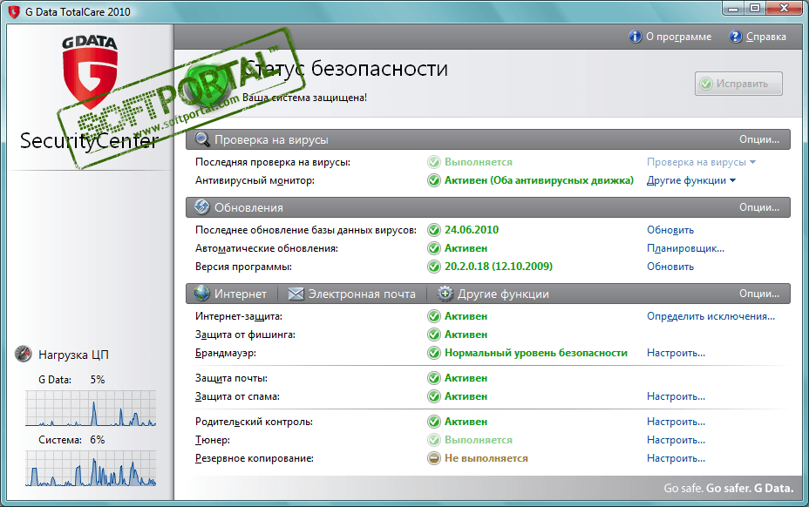The height and width of the screenshot is (507, 809).
Task: Click status icon for Родительский контроль
Action: coord(434,422)
